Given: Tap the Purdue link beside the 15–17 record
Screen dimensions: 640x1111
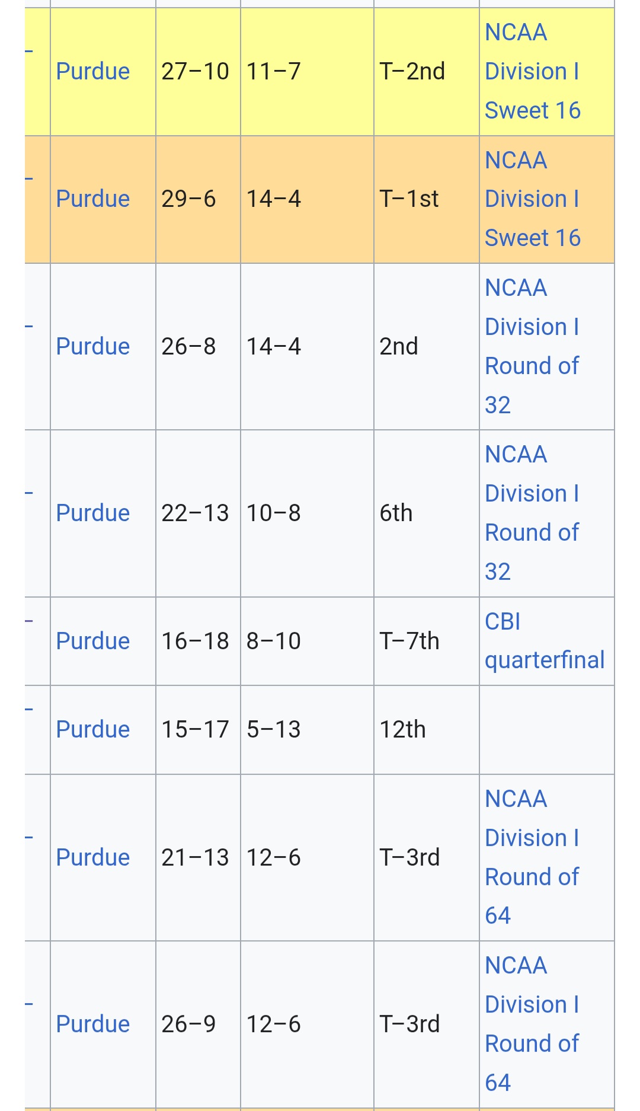Looking at the screenshot, I should (x=93, y=730).
